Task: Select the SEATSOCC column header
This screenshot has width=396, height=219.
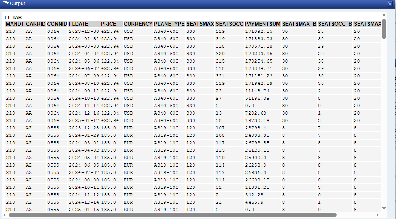Action: tap(229, 24)
